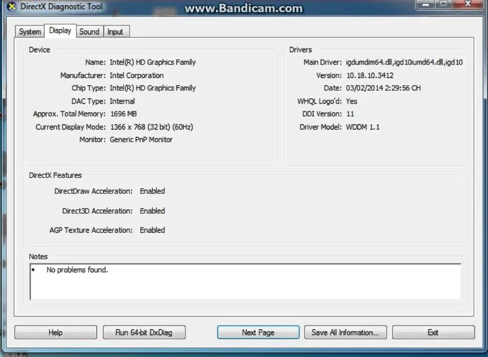
Task: Click the 'Drivers' group heading
Action: coord(301,50)
